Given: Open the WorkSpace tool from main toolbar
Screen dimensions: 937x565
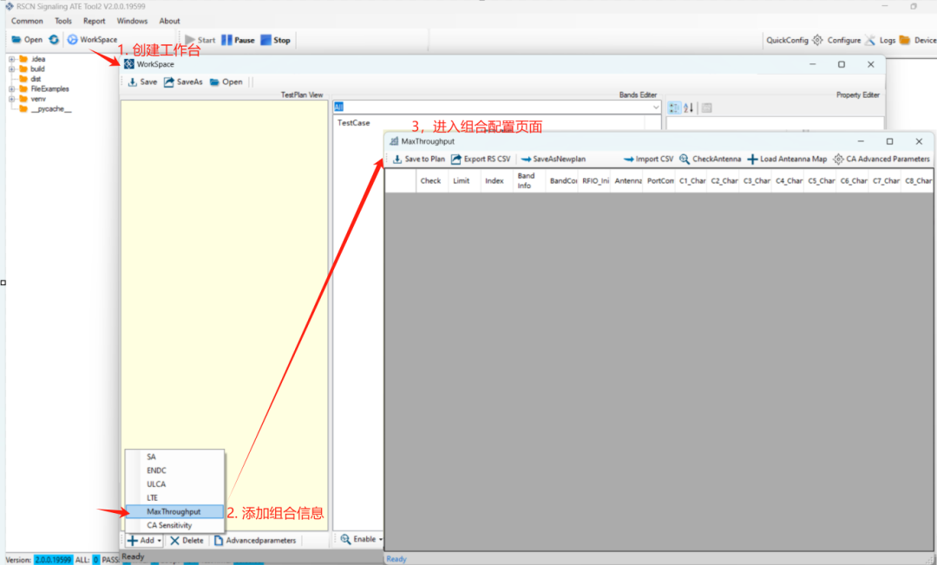Looking at the screenshot, I should (x=92, y=39).
